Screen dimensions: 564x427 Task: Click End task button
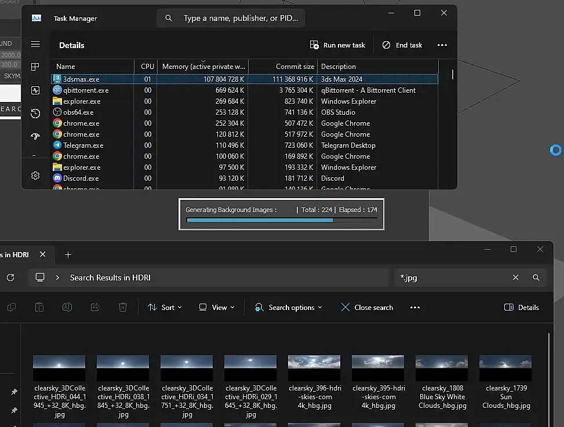click(402, 45)
